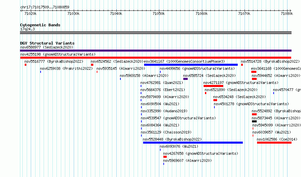Click the 71050k ruler position

click(159, 13)
